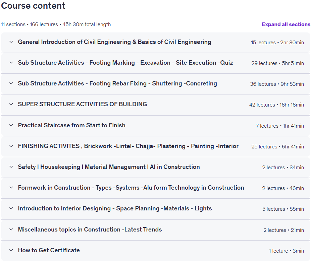Select "Safety I Housekeeping I Material Management" title
This screenshot has height=262, width=311.
pyautogui.click(x=109, y=167)
